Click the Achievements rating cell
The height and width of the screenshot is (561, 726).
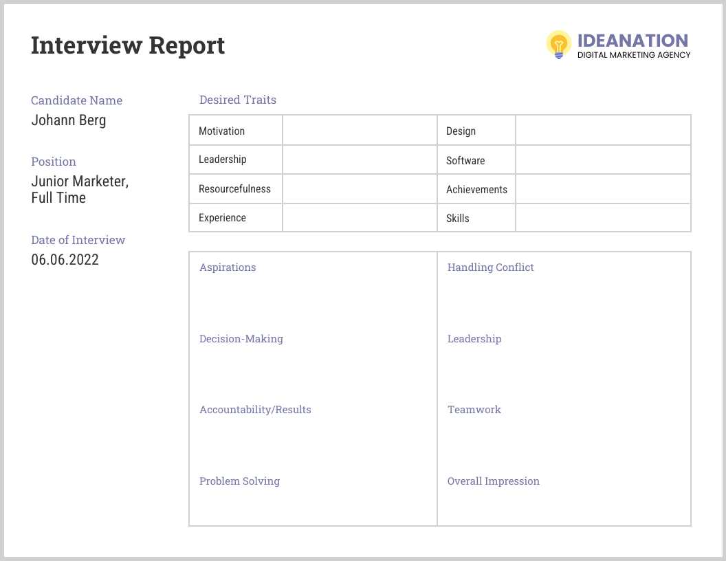pyautogui.click(x=603, y=188)
